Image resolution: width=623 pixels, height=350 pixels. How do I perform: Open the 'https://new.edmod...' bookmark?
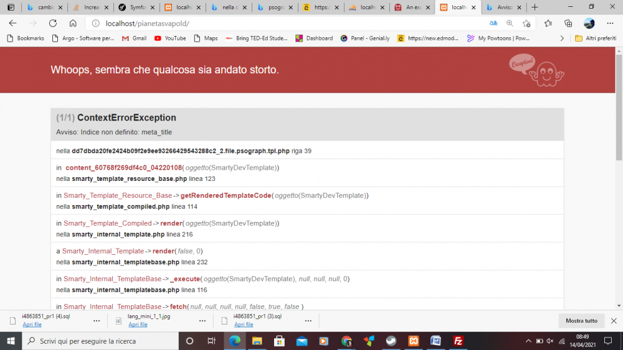point(428,39)
